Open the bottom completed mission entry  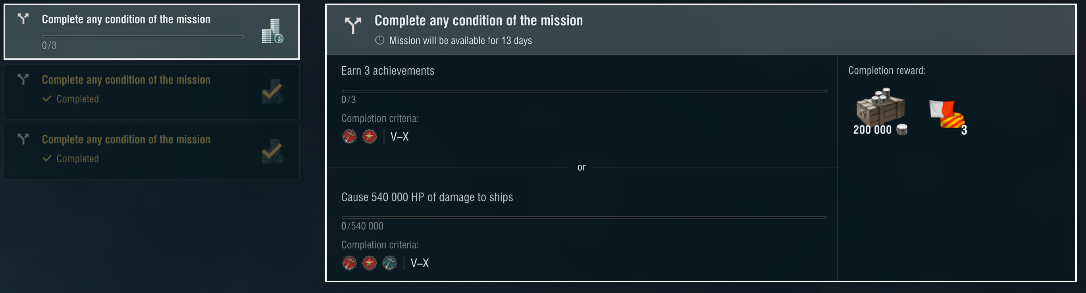click(151, 151)
